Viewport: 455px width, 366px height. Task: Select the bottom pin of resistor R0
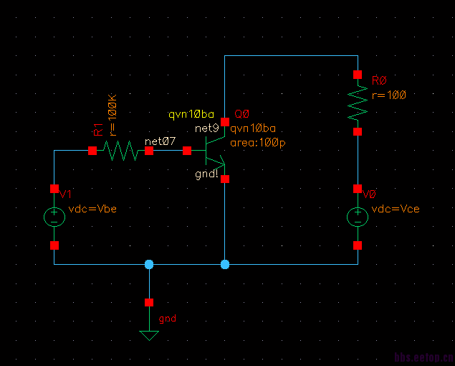point(358,132)
